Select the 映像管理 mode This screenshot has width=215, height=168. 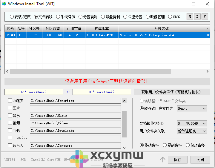click(155, 17)
